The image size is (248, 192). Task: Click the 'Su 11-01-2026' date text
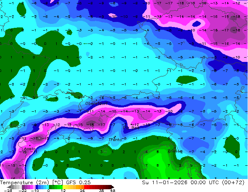click(x=165, y=183)
